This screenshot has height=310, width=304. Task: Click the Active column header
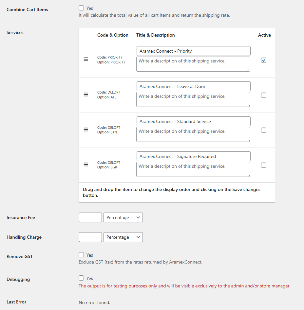click(x=264, y=35)
